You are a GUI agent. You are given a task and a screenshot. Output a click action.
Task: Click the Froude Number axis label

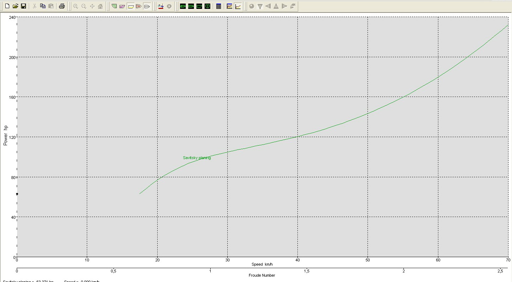262,275
